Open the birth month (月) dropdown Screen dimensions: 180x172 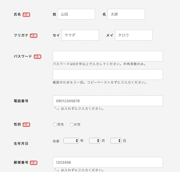click(95, 141)
